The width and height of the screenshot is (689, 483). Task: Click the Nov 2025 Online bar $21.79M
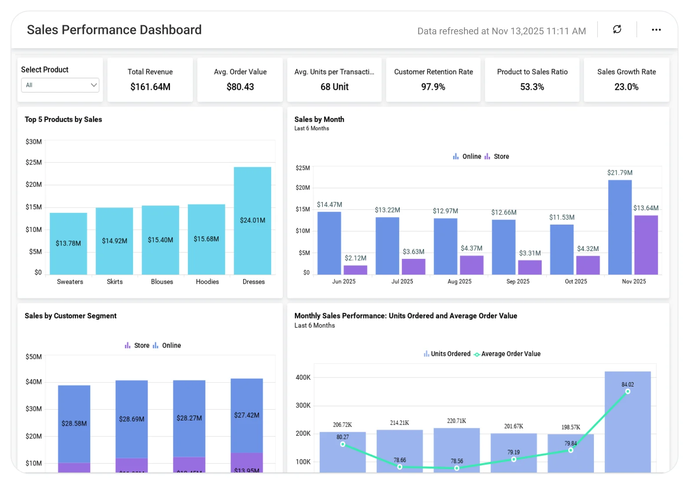(x=620, y=227)
